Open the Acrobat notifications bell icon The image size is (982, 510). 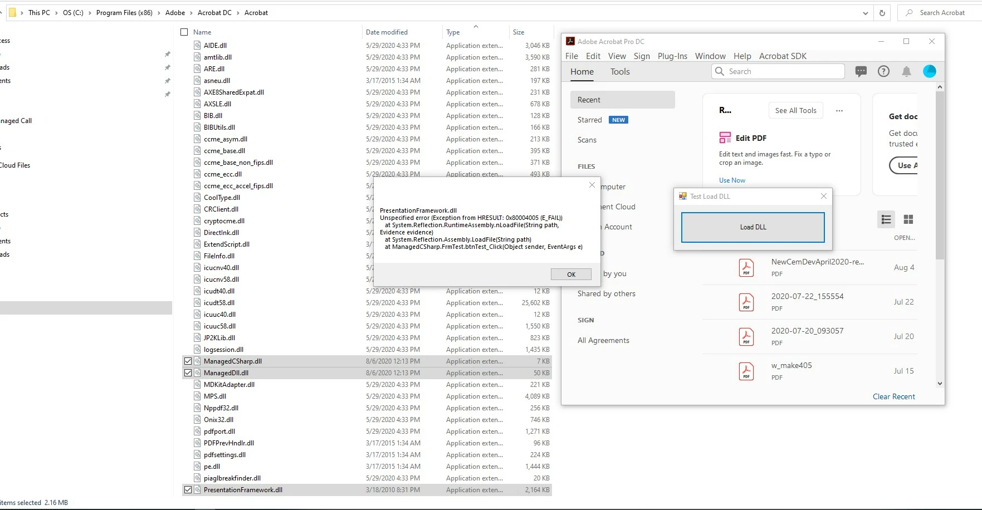pos(906,71)
